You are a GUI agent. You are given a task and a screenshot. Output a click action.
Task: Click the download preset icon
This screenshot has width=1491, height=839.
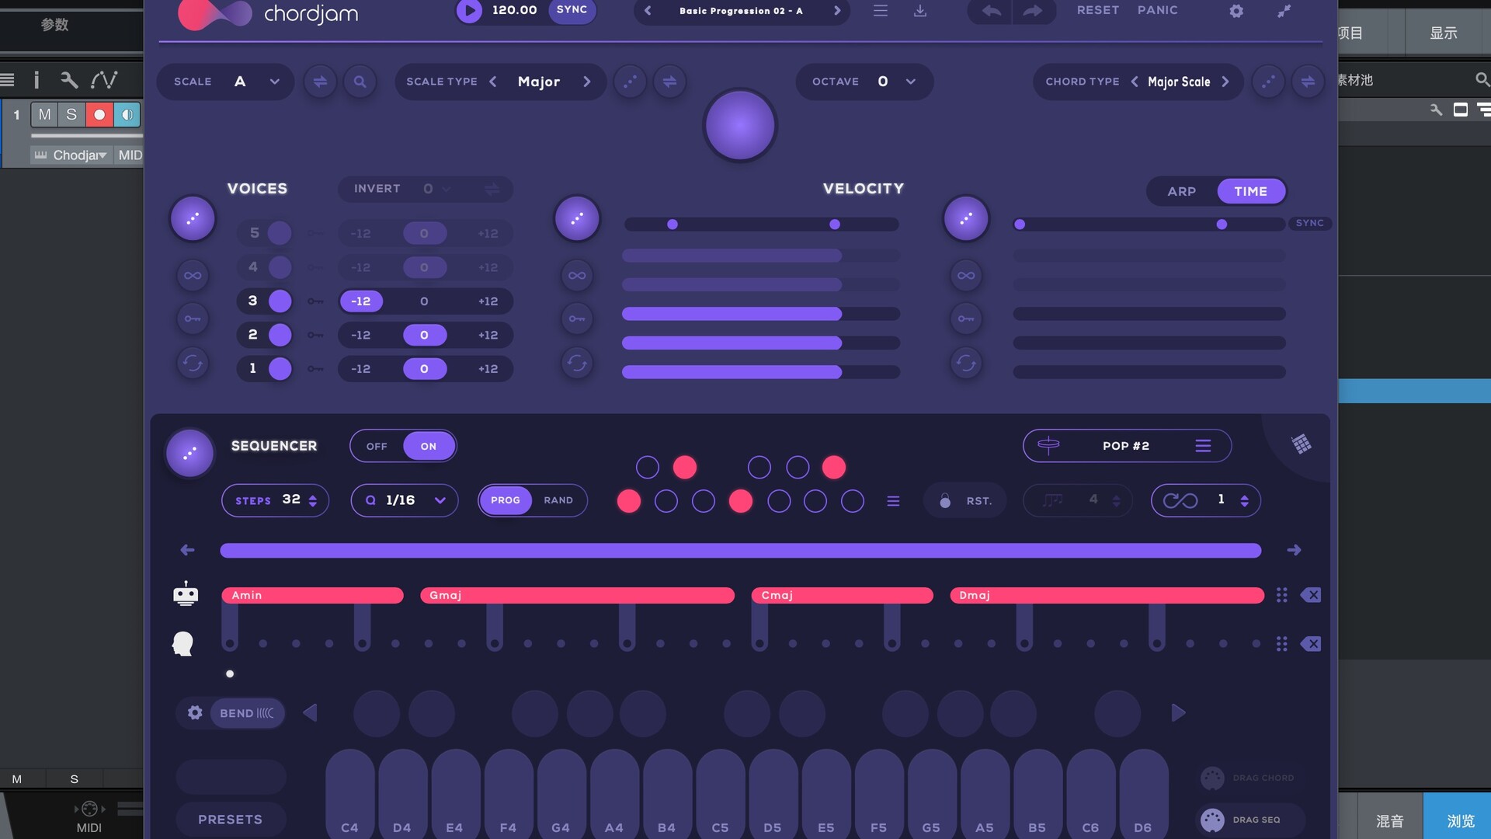pyautogui.click(x=920, y=11)
